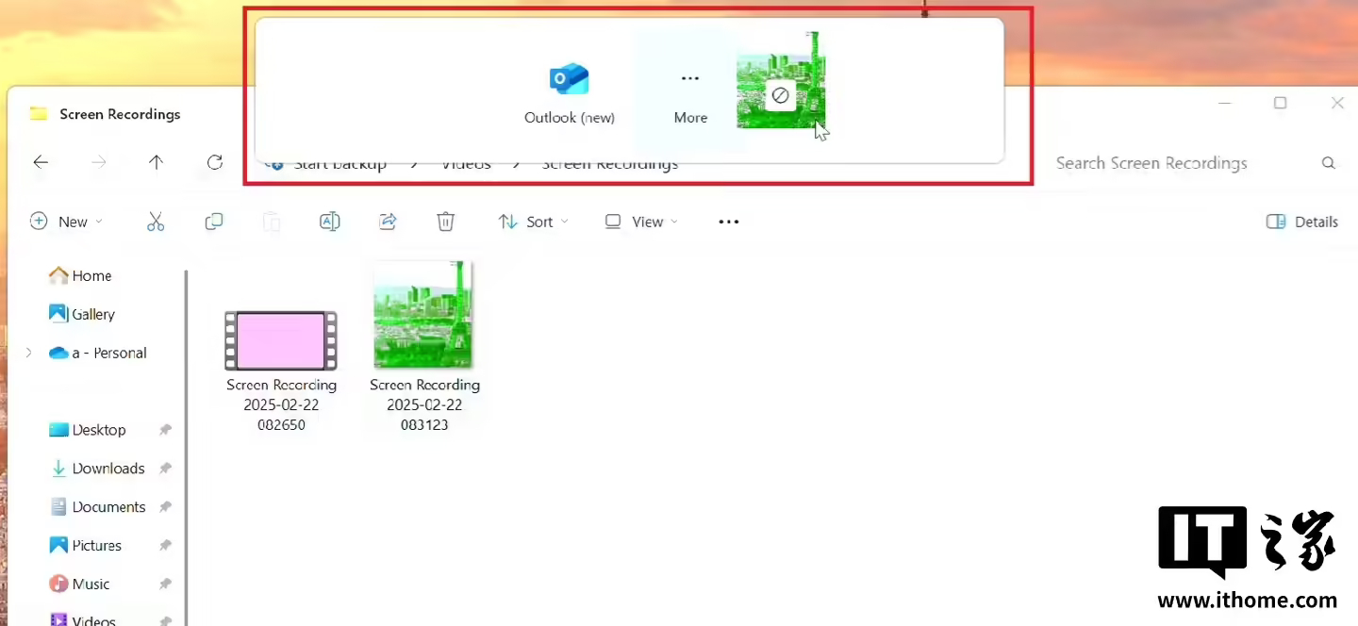This screenshot has width=1358, height=626.
Task: Click More in the share flyout
Action: click(x=690, y=92)
